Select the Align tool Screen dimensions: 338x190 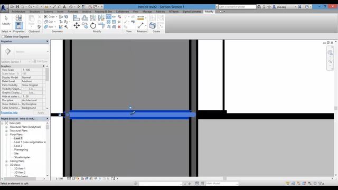(x=76, y=18)
